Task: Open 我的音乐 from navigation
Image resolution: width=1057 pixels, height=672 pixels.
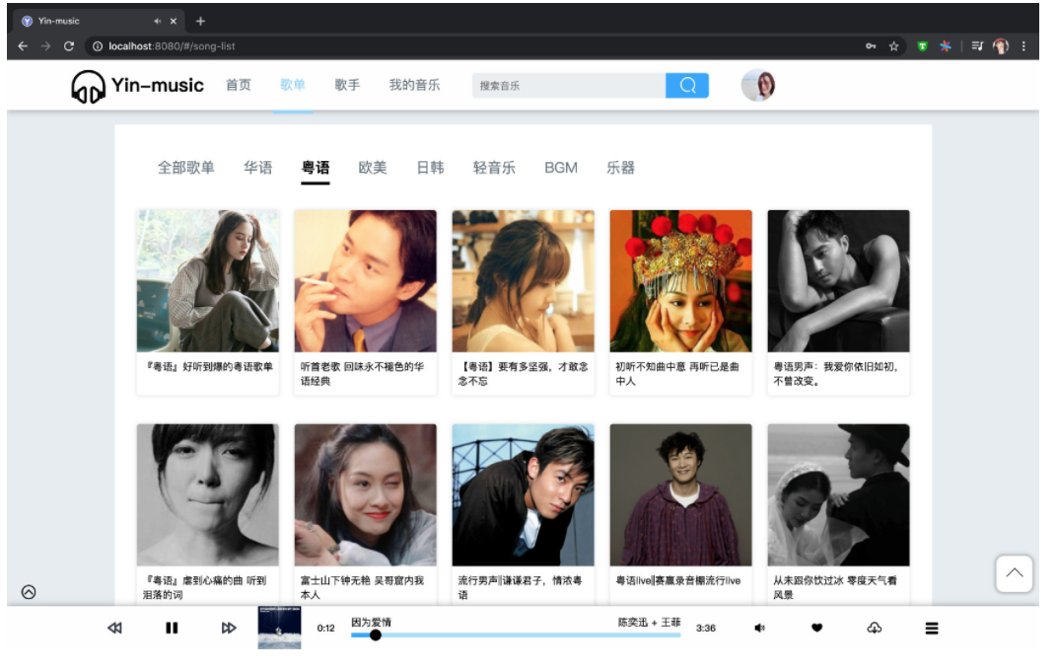Action: pos(414,85)
